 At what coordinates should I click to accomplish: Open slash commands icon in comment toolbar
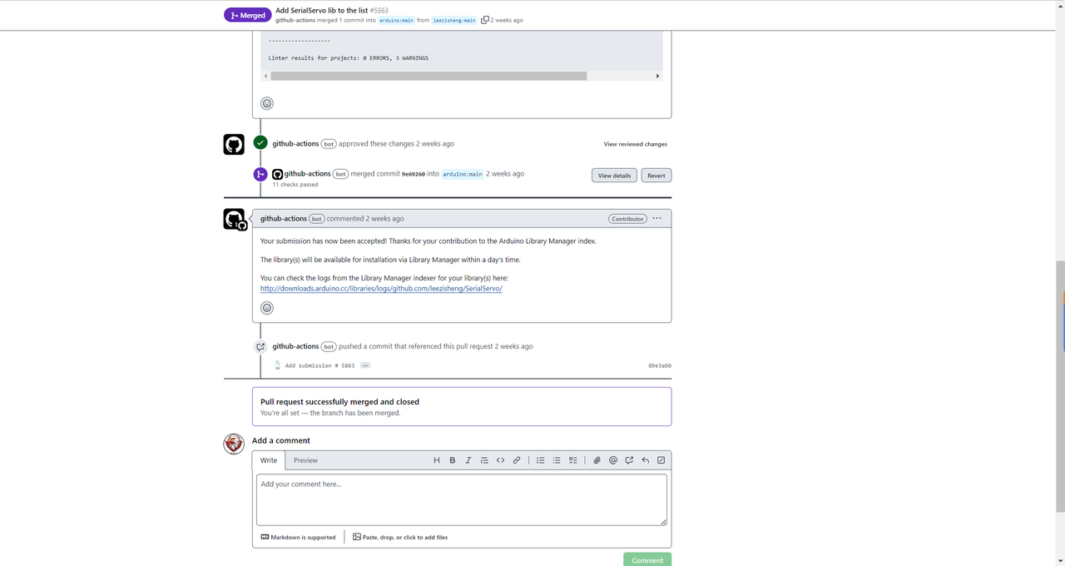tap(661, 460)
